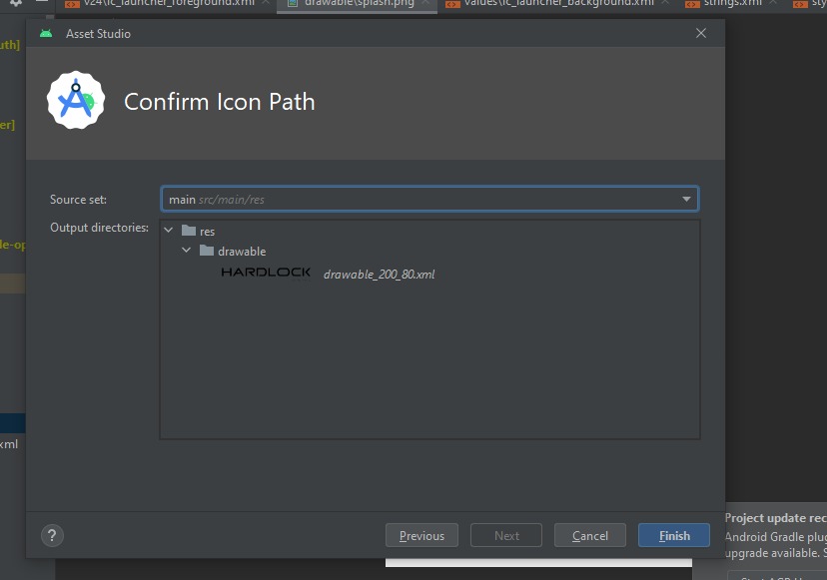Select the res folder in output directories
Viewport: 827px width, 580px height.
[207, 231]
